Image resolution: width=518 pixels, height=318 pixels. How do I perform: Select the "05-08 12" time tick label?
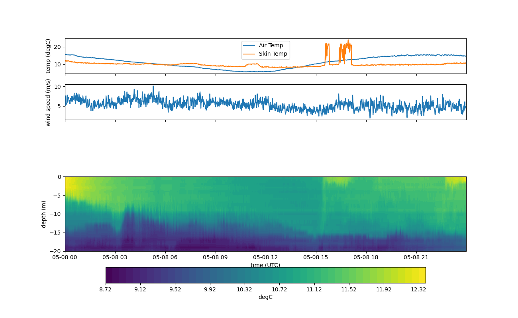pos(265,257)
